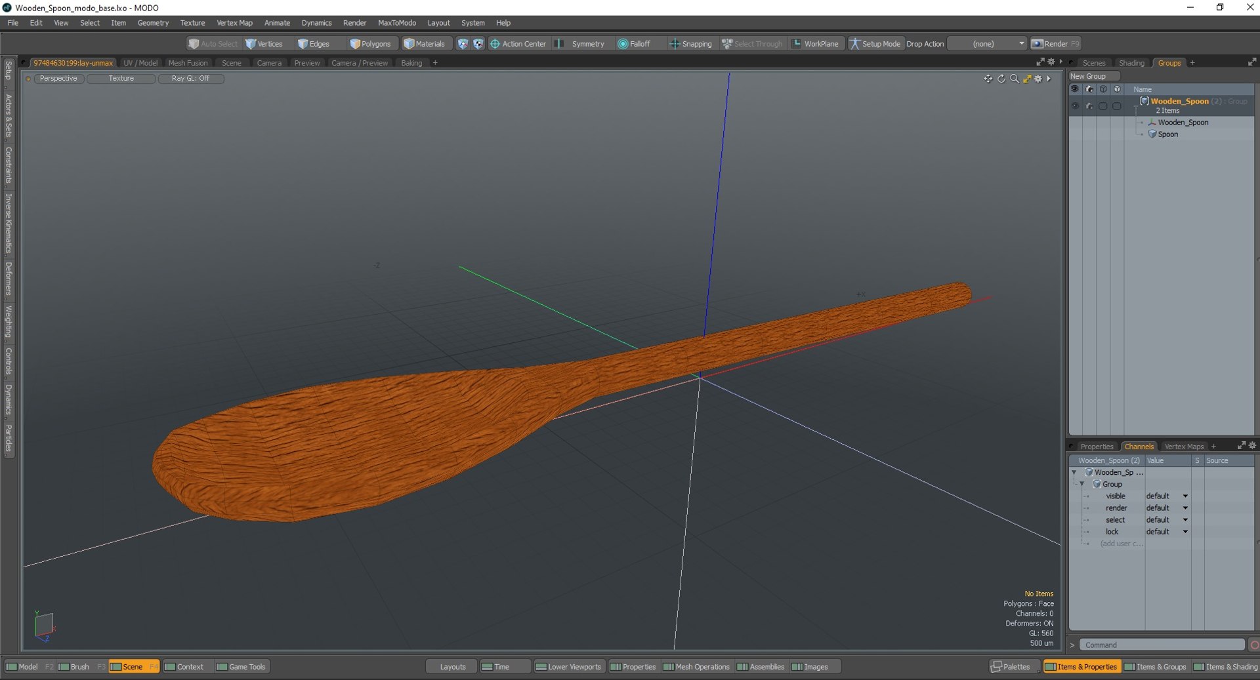Viewport: 1260px width, 680px height.
Task: Open the render channel default dropdown
Action: coord(1167,508)
